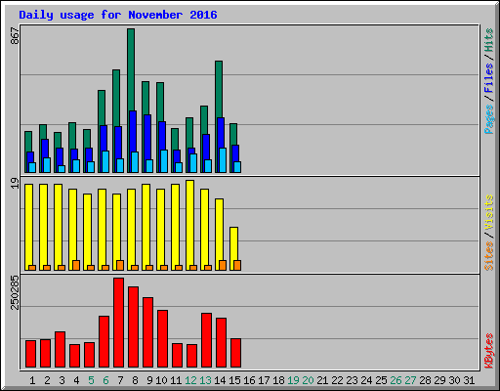Select day "24" on the date axis

tap(366, 380)
